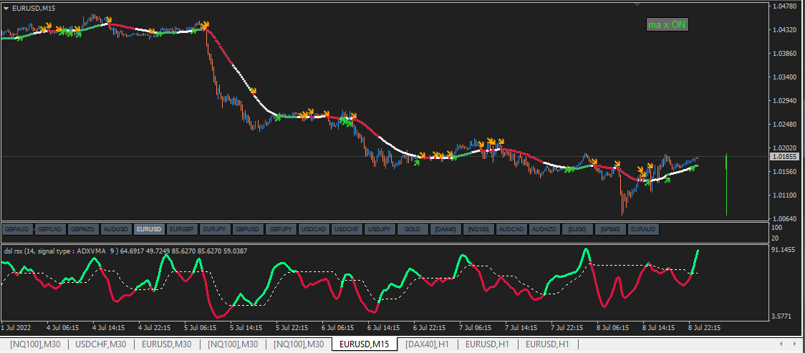Screen dimensions: 805x353
Task: Click the '6 Jul 22:15' time axis label
Action: 429,327
